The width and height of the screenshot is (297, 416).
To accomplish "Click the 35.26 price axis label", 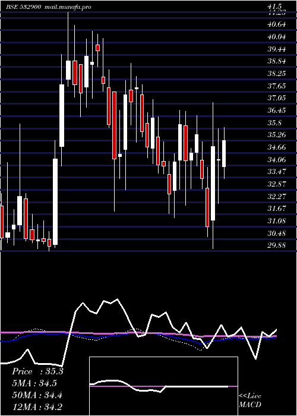I will (277, 135).
